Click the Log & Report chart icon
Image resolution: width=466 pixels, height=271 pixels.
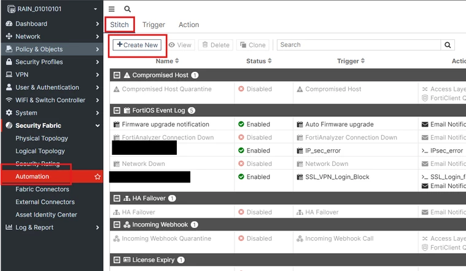(x=9, y=227)
